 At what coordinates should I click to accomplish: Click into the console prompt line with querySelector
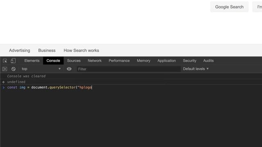[x=50, y=87]
